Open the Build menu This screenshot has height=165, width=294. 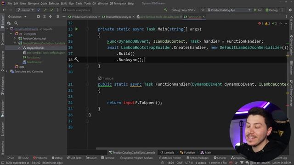(x=64, y=3)
